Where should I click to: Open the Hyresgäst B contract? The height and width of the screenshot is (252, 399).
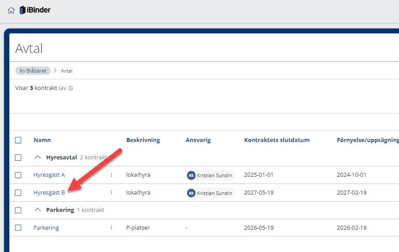[x=49, y=192]
